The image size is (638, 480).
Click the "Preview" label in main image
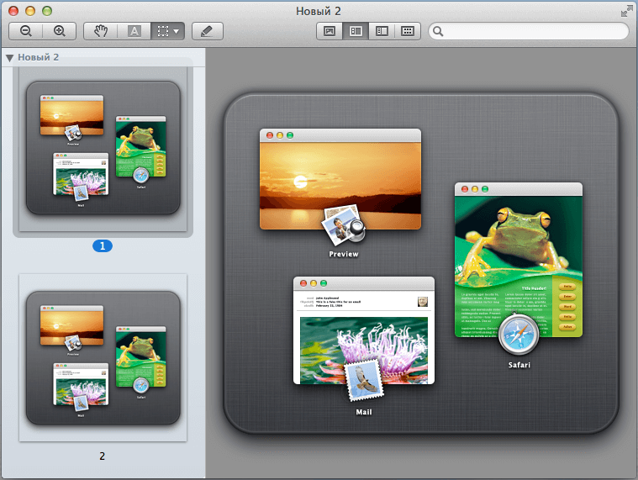pos(344,254)
